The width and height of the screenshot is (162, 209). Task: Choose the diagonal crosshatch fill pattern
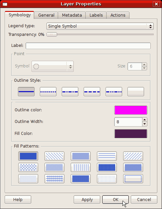tap(28, 167)
